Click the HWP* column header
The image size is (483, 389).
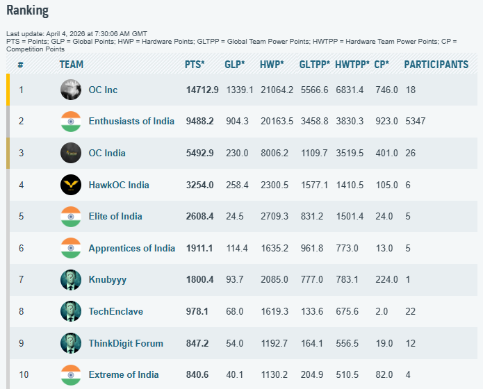(272, 65)
